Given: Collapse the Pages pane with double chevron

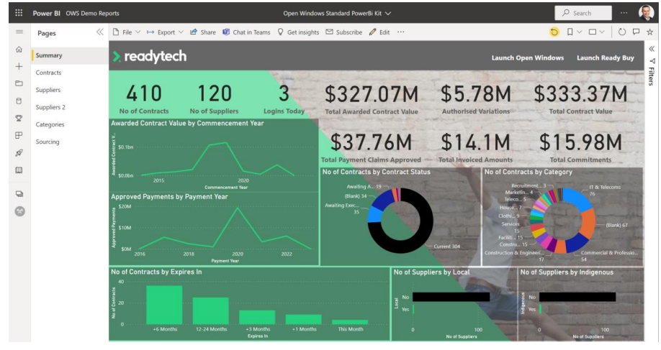Looking at the screenshot, I should 100,32.
